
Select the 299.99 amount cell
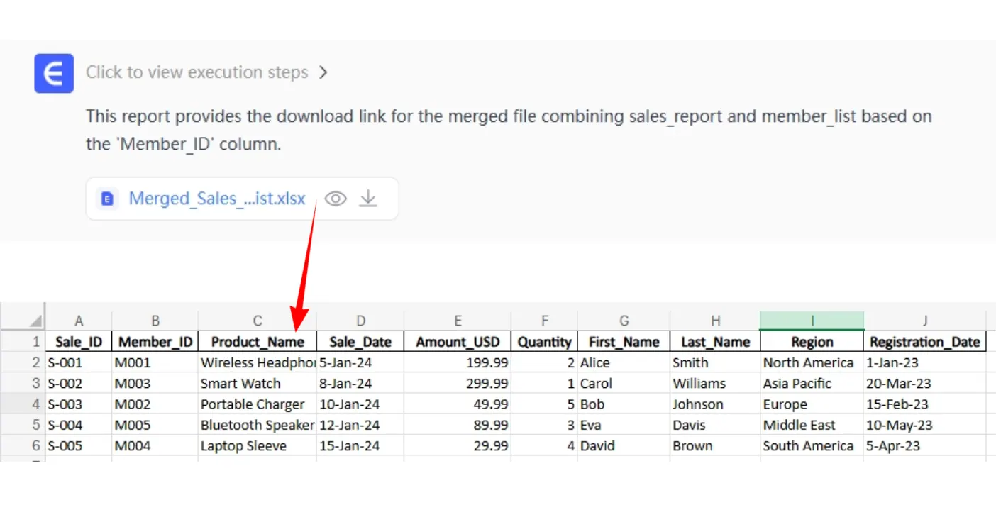click(x=457, y=384)
